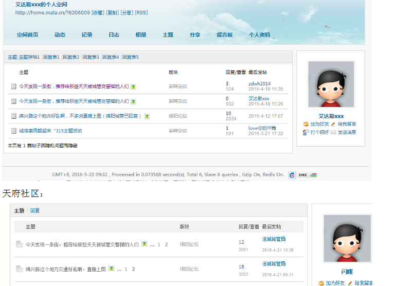Click the 发送消息 envelope icon
The image size is (397, 286).
[x=333, y=132]
